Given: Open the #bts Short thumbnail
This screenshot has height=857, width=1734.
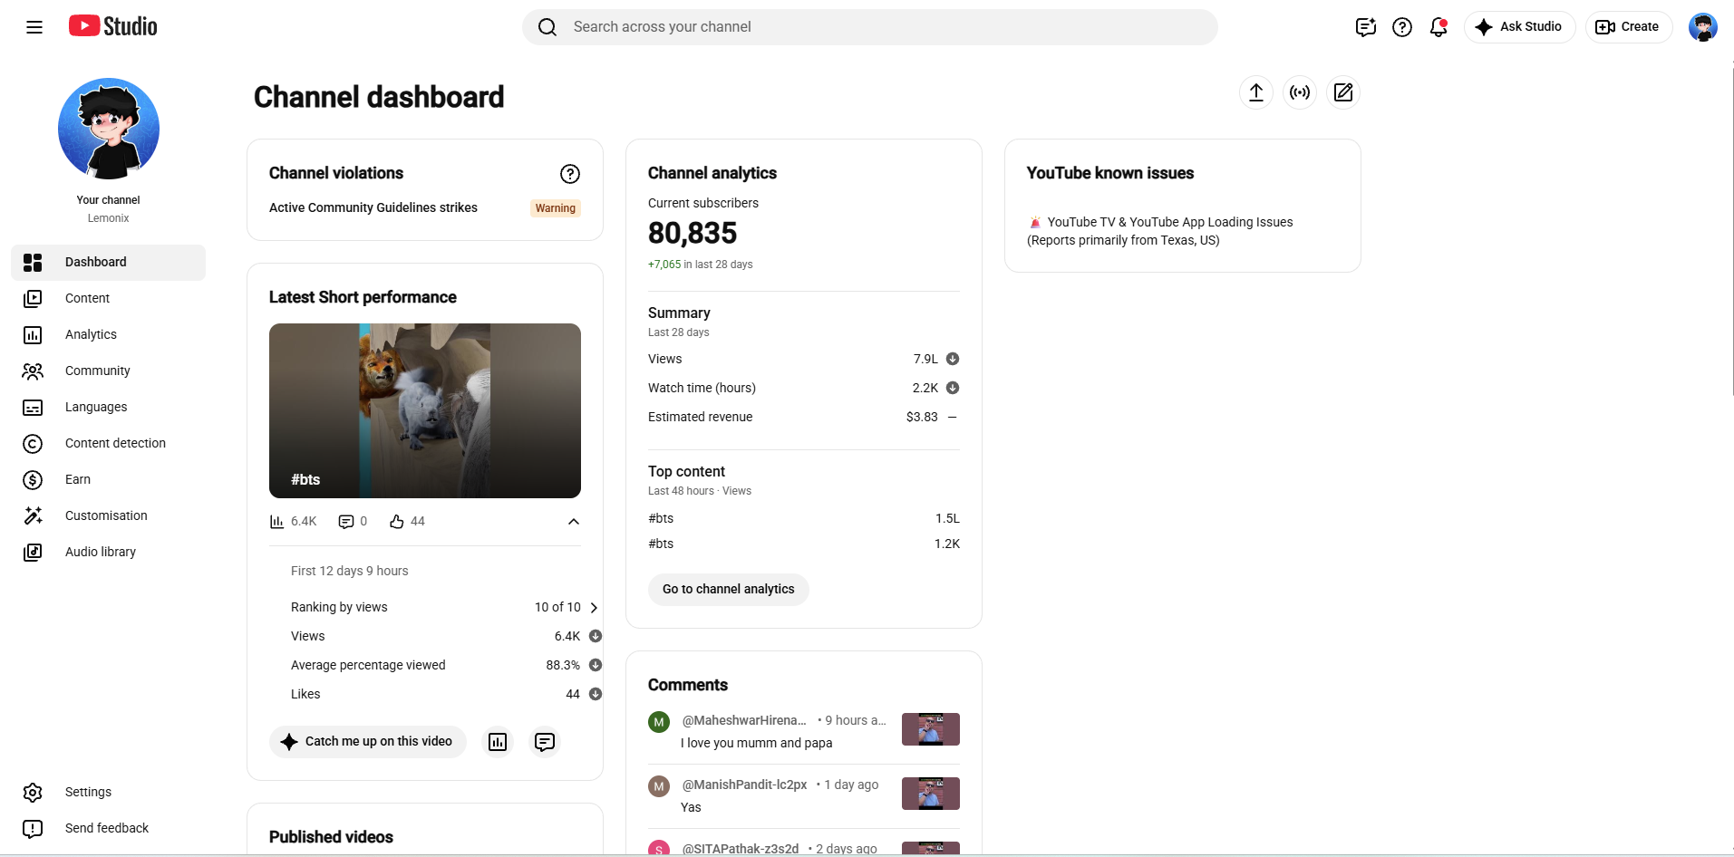Looking at the screenshot, I should (425, 410).
